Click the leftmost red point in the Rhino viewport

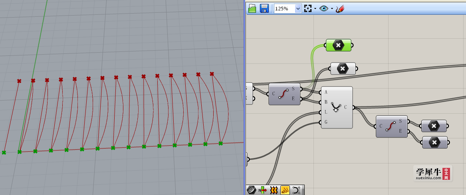pos(19,81)
